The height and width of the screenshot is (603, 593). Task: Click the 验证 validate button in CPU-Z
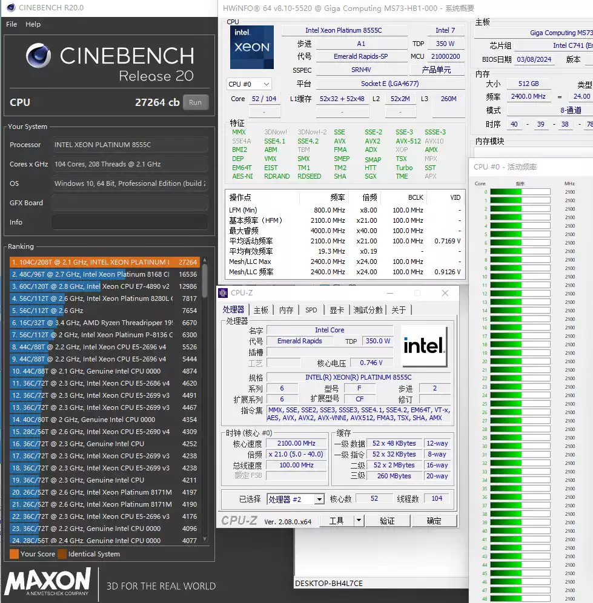click(387, 521)
